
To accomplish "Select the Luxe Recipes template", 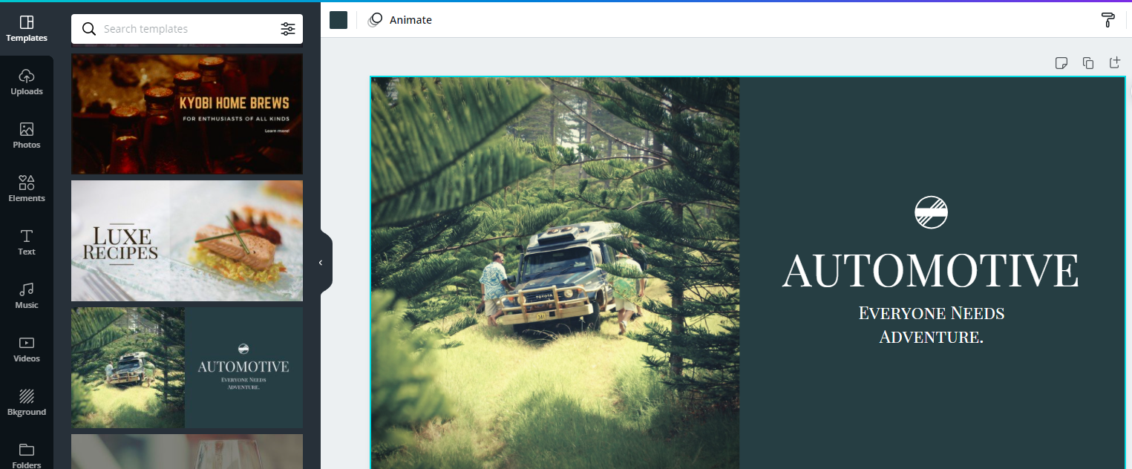I will click(x=187, y=240).
